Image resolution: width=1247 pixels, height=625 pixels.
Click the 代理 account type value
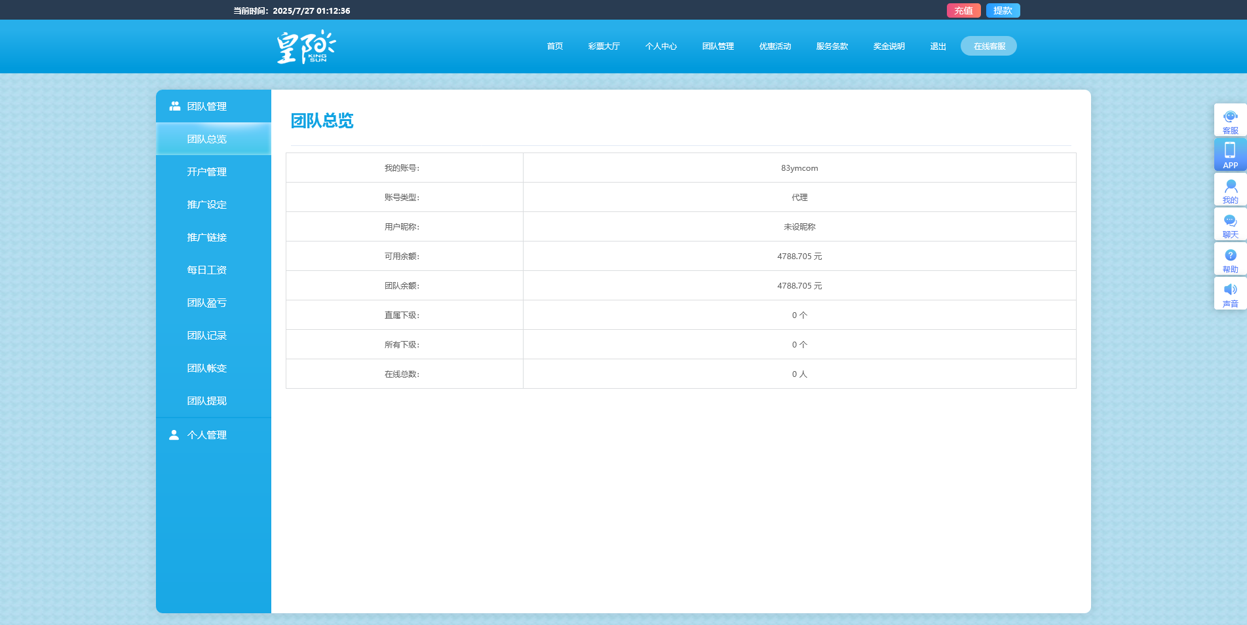click(x=799, y=198)
